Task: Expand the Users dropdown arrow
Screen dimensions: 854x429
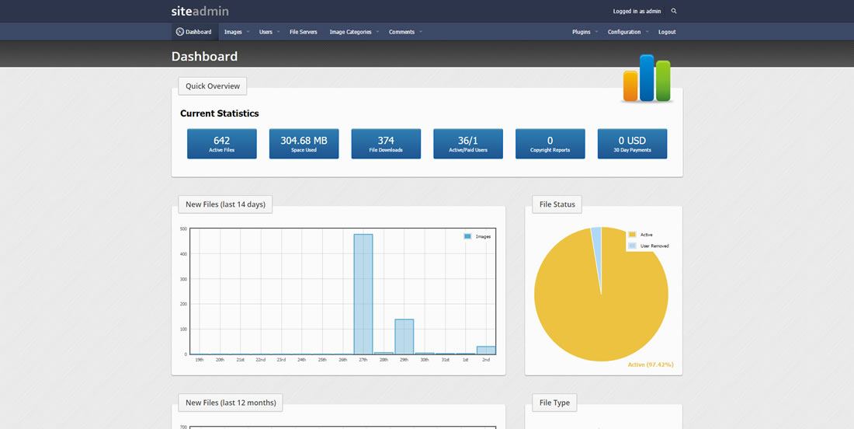Action: [x=278, y=32]
